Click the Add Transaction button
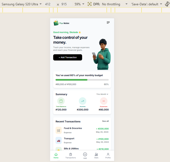This screenshot has width=170, height=162. 67,57
